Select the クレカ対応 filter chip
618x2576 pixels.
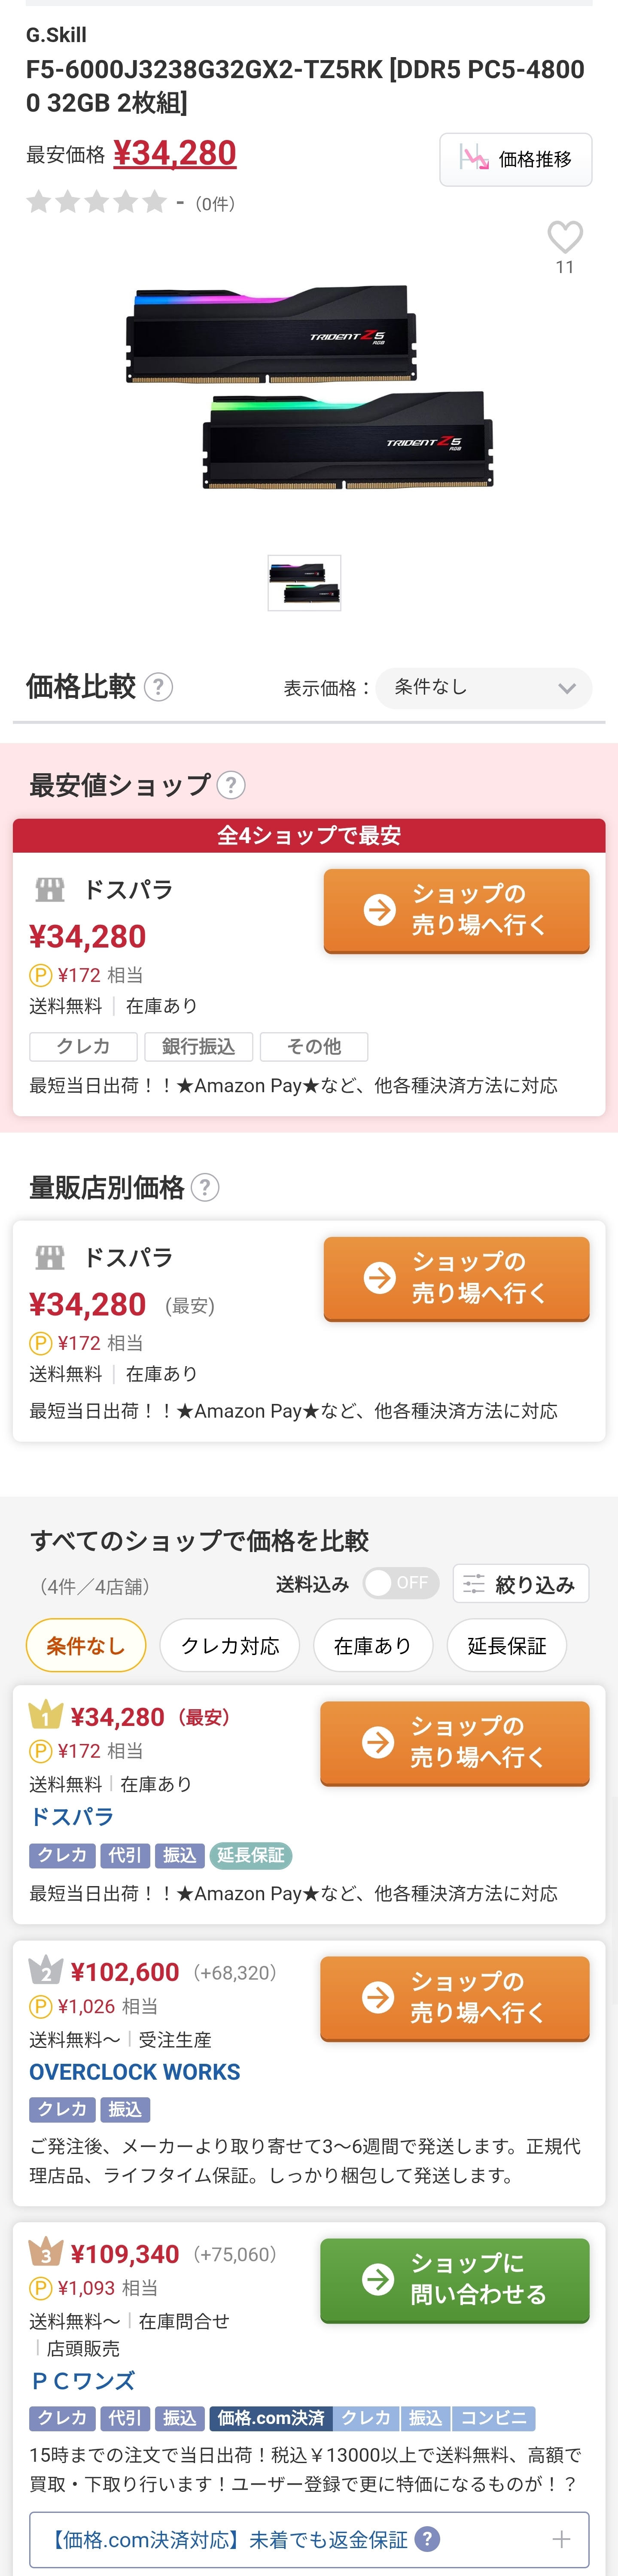point(230,1645)
